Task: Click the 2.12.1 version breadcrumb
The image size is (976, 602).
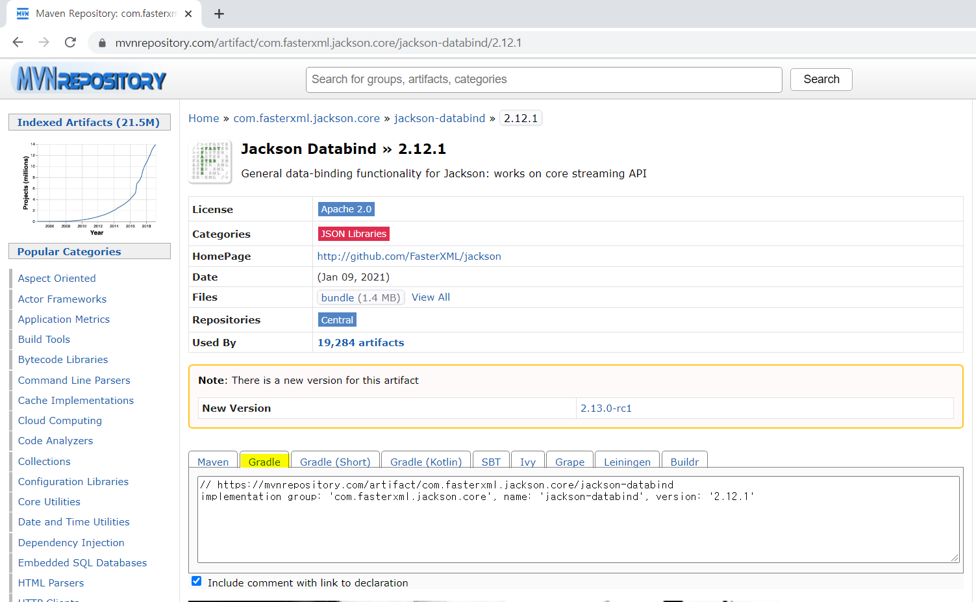Action: (x=521, y=118)
